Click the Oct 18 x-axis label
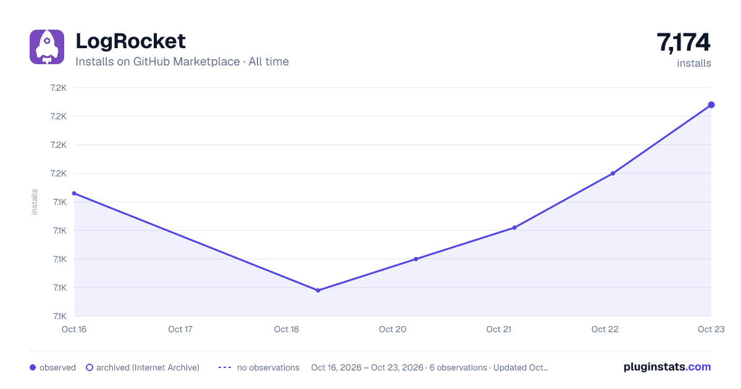 pos(287,329)
